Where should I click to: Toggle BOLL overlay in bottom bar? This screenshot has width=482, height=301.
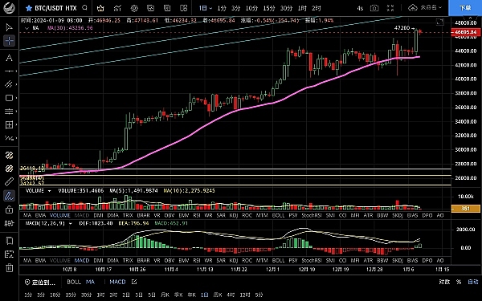(x=74, y=282)
